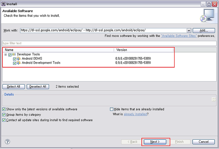Click the Cancel button
This screenshot has height=149, width=219.
[203, 142]
